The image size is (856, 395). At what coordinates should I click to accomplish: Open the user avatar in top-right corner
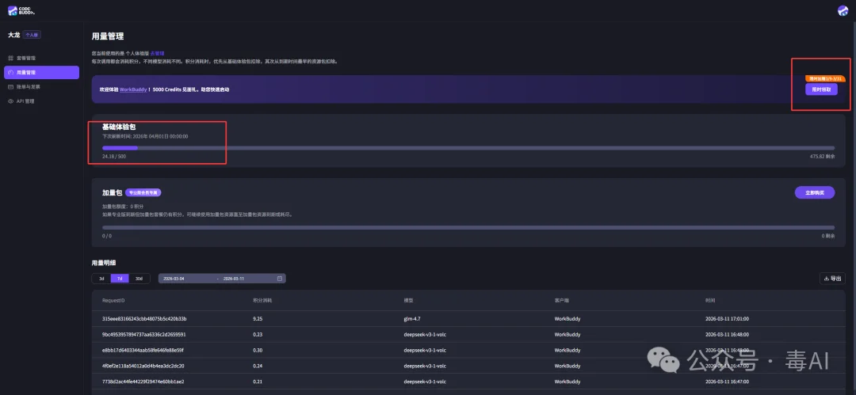point(843,10)
